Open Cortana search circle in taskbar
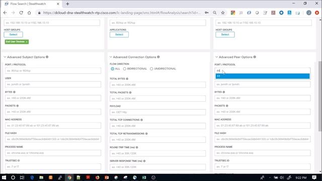This screenshot has width=322, height=181. [x=13, y=177]
